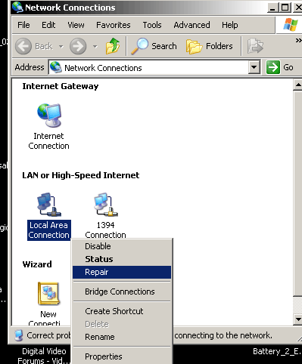Screen dimensions: 302x364
Task: Go up one folder level
Action: tap(113, 46)
